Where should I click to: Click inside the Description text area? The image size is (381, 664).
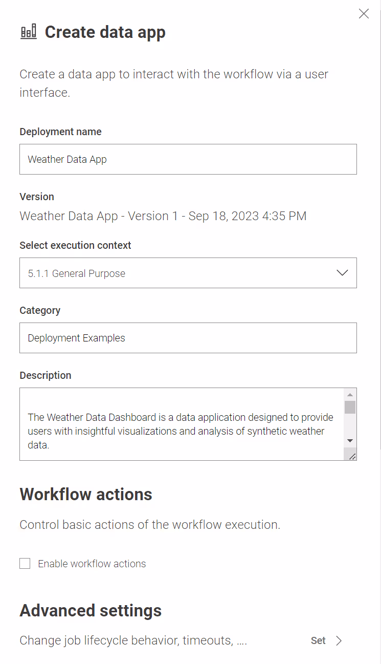coord(179,424)
